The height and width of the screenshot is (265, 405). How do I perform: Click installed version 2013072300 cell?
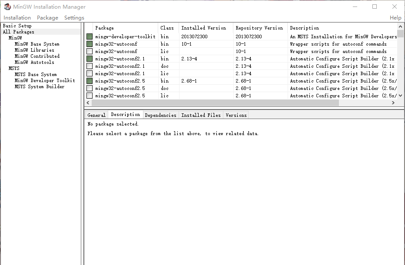(x=194, y=36)
